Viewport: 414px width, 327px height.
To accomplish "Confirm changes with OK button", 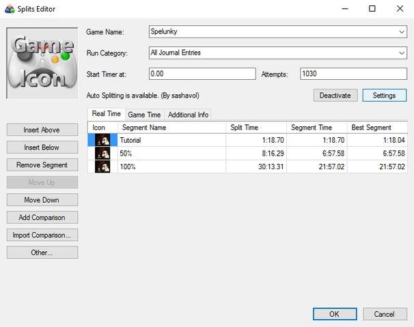I will click(x=335, y=314).
